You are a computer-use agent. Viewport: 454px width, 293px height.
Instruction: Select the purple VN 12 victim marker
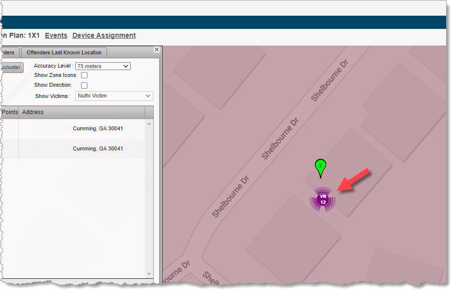(x=323, y=199)
